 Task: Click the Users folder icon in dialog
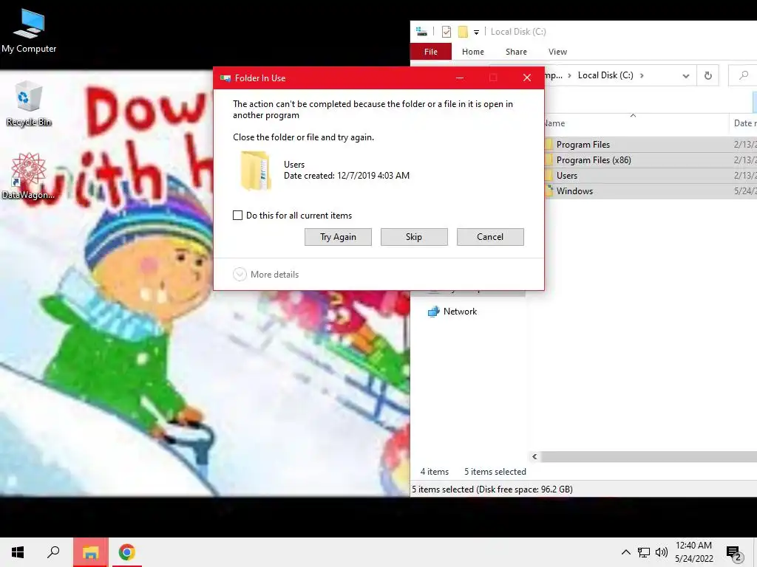point(255,171)
